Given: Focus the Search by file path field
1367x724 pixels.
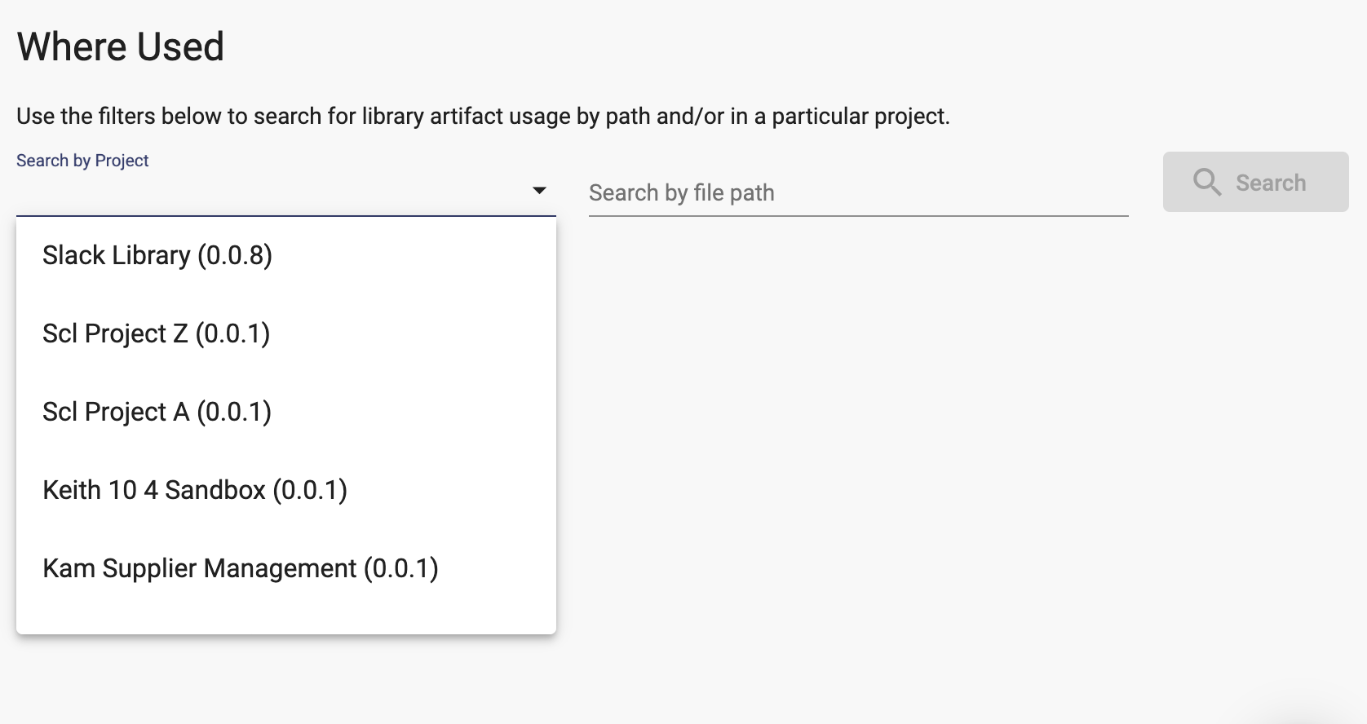Looking at the screenshot, I should 858,193.
